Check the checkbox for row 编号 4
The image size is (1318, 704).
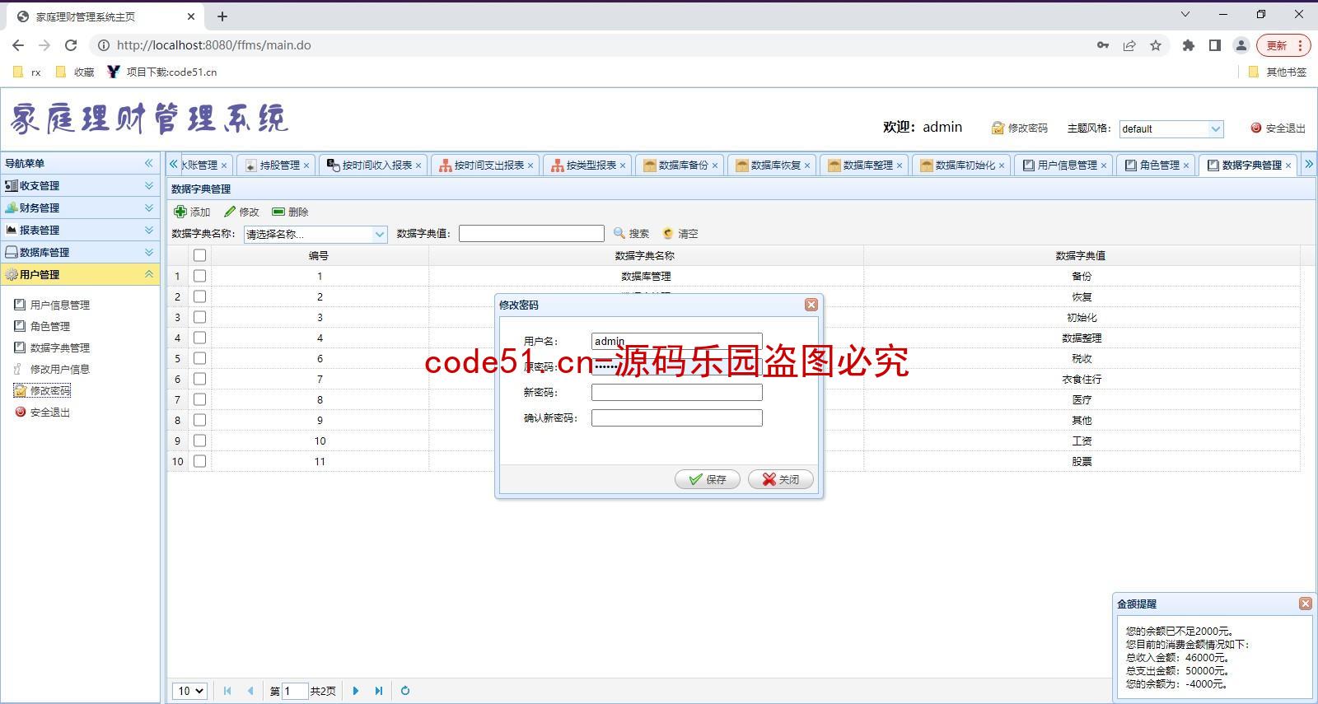tap(199, 338)
